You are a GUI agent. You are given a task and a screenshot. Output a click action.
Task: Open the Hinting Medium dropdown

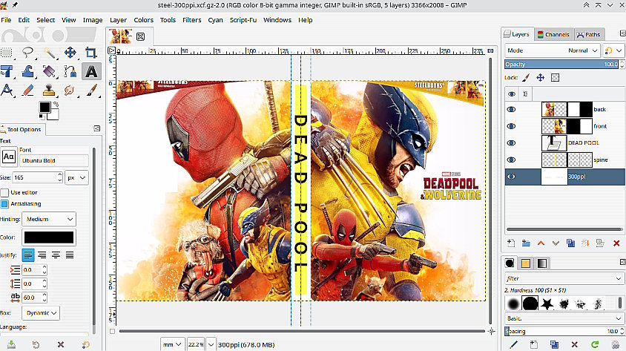coord(49,219)
